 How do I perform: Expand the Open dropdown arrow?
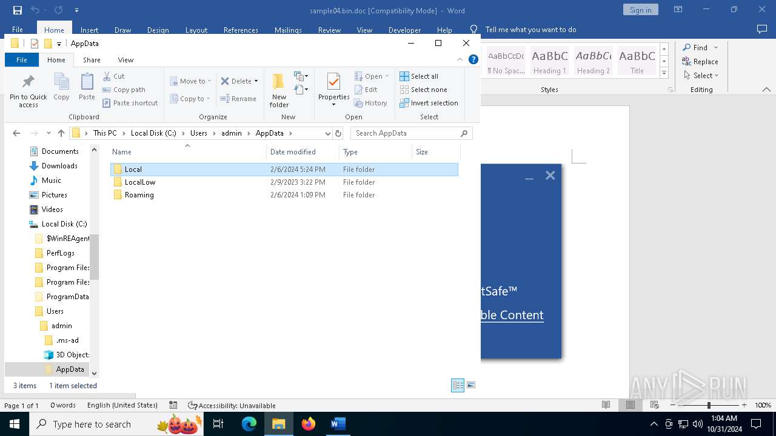pyautogui.click(x=387, y=76)
